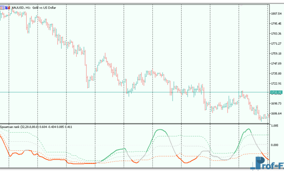The height and width of the screenshot is (171, 284).
Task: Click the 1771.27 price scale label
Action: 276,43
